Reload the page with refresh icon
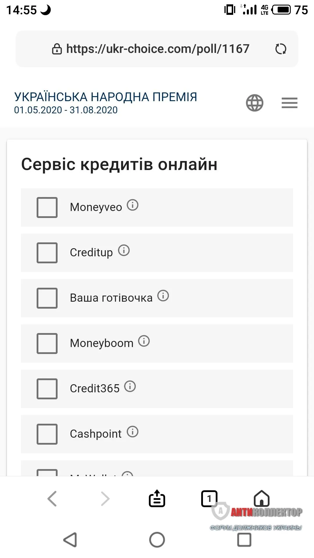 [x=281, y=49]
